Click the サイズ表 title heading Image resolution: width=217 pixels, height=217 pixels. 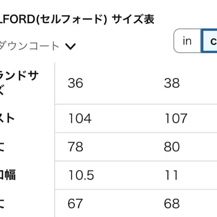[133, 20]
